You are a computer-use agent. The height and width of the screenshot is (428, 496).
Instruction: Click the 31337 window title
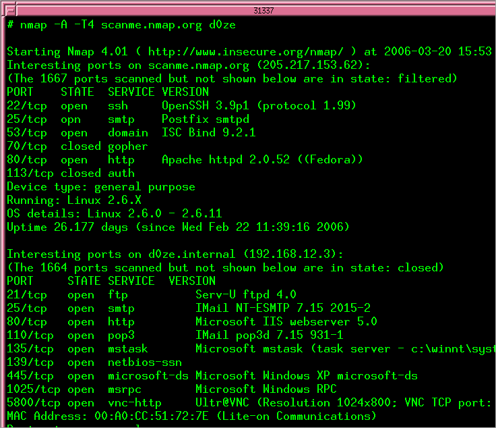coord(263,10)
